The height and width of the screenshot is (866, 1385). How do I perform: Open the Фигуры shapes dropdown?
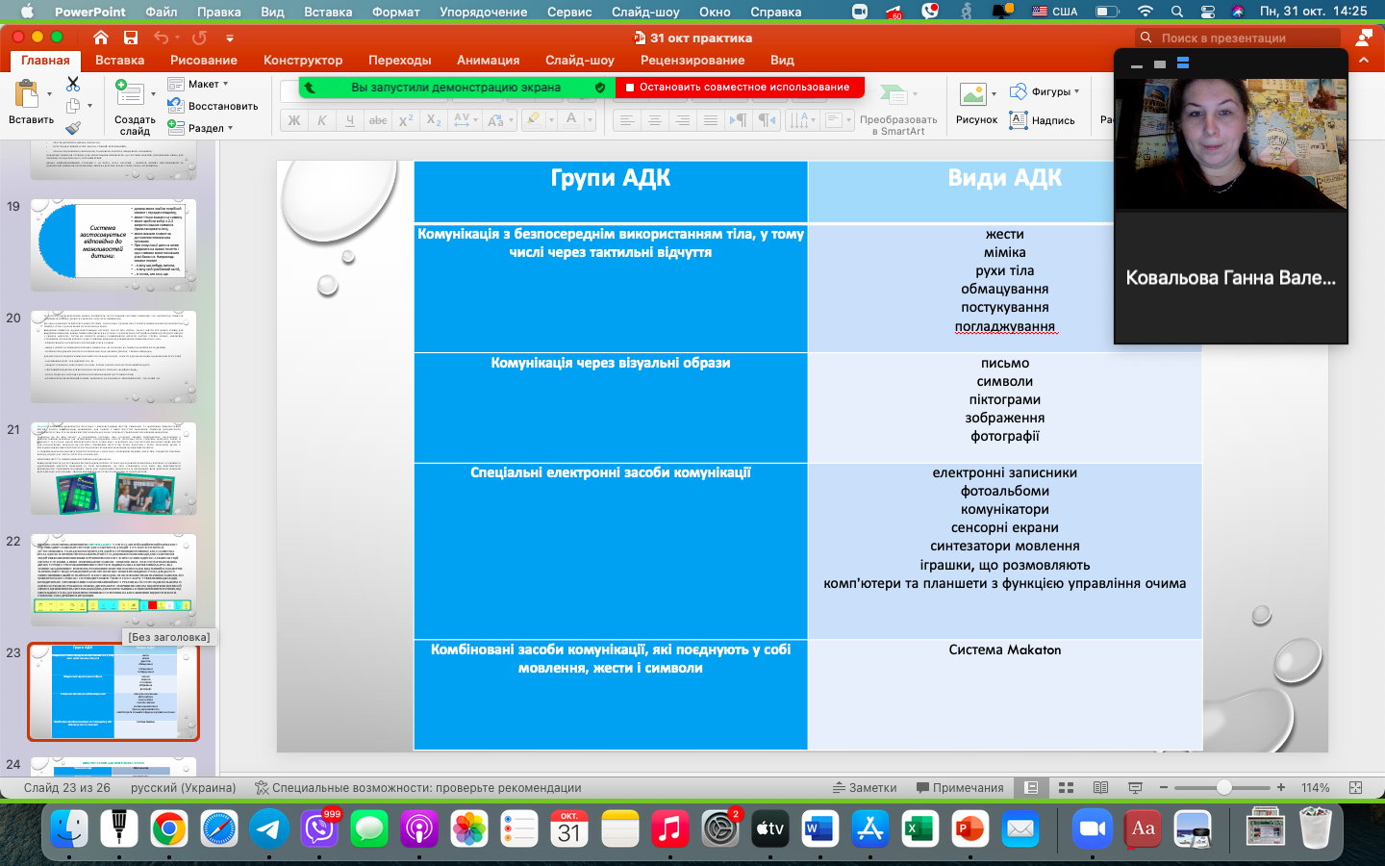[x=1045, y=91]
